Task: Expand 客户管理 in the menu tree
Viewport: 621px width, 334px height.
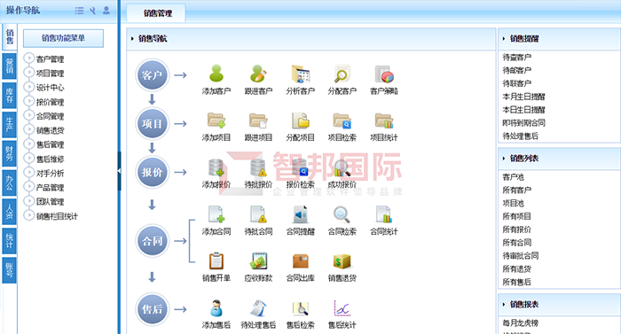Action: 29,58
